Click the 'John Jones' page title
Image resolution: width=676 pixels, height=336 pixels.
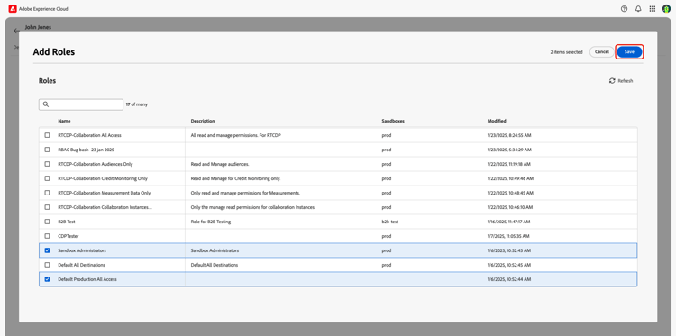38,27
